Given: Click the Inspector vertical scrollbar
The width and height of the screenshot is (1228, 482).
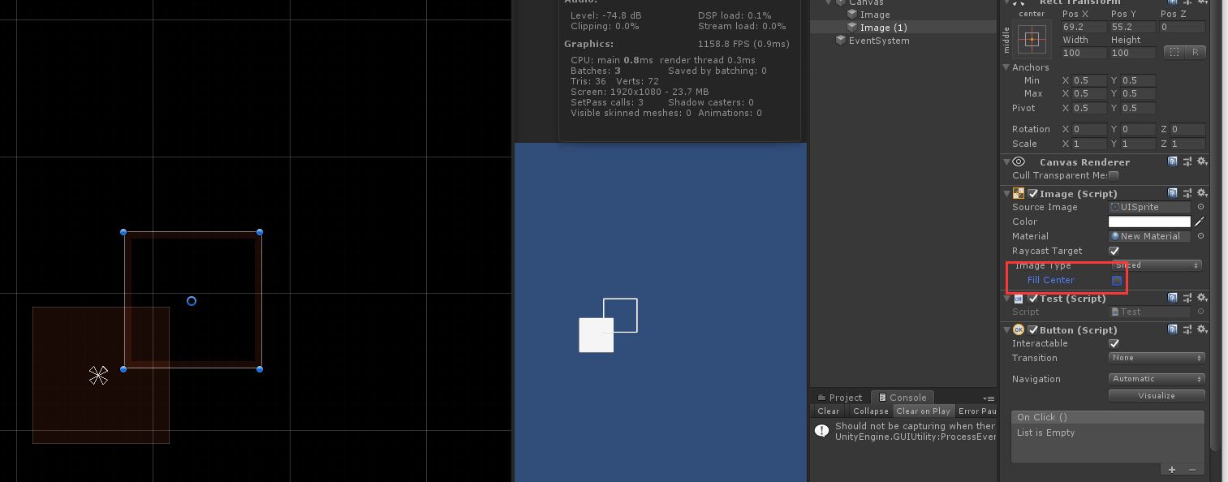Looking at the screenshot, I should point(1215,227).
